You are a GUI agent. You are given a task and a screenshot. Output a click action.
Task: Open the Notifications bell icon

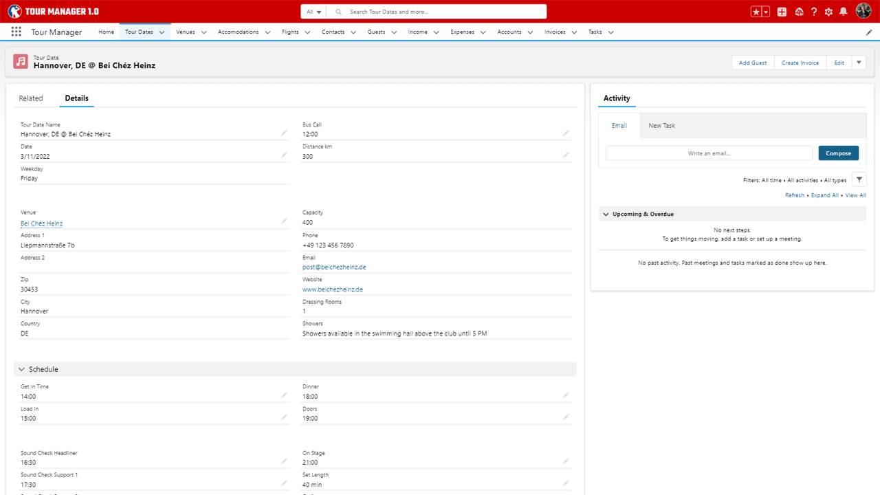(x=843, y=12)
